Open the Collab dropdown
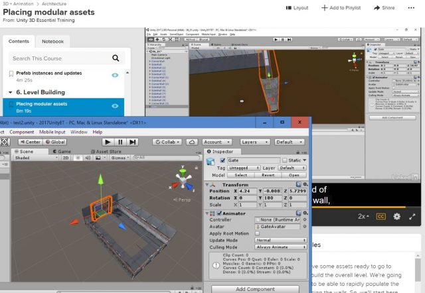The width and height of the screenshot is (425, 293). (167, 142)
